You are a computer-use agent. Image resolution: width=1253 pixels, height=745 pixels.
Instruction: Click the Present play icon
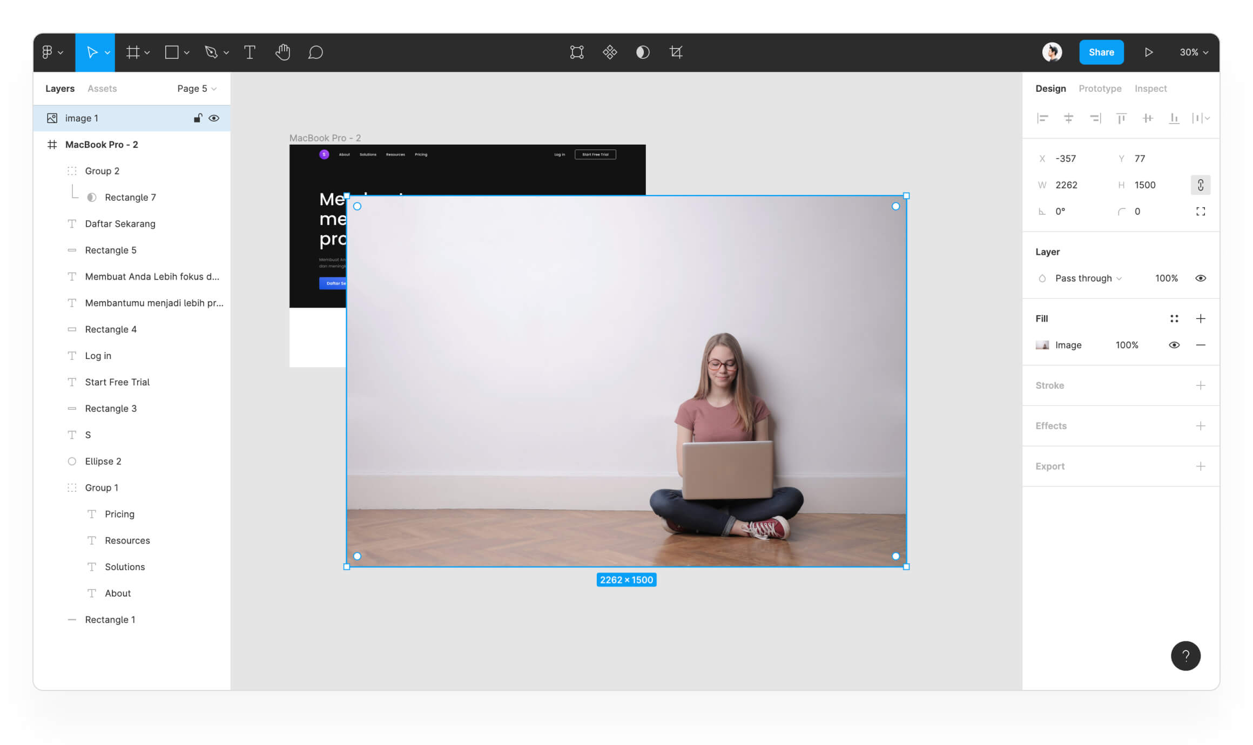point(1149,52)
